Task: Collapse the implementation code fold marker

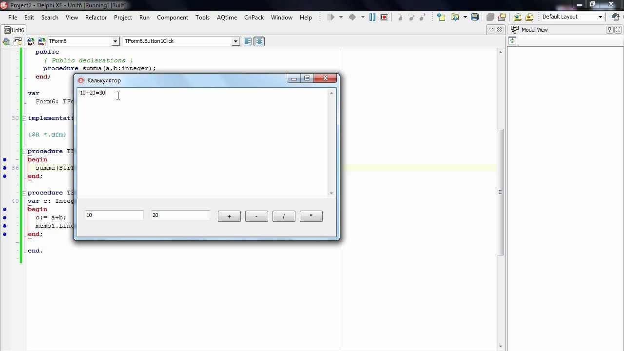Action: (x=24, y=118)
